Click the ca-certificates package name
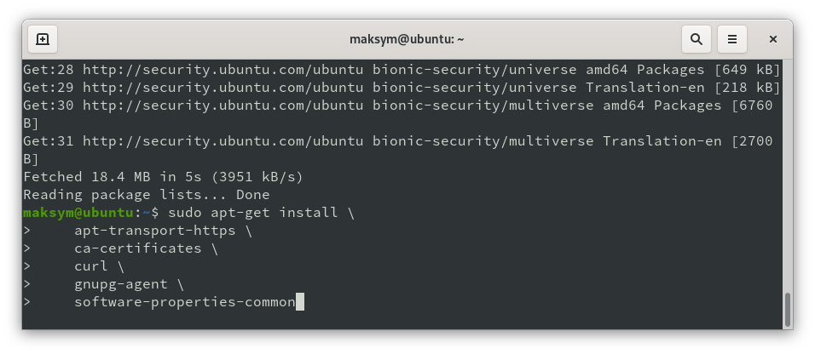This screenshot has width=815, height=354. point(136,248)
